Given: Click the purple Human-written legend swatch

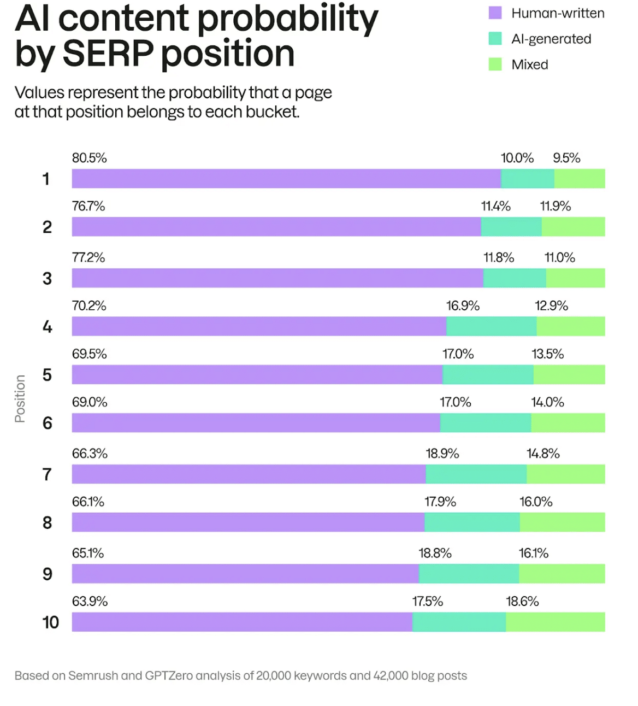Looking at the screenshot, I should [x=495, y=13].
